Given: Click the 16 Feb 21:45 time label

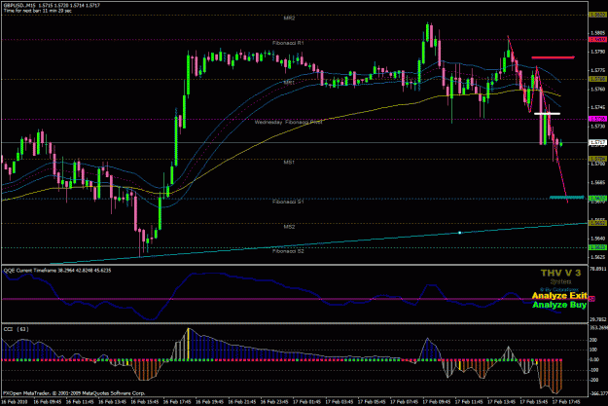Looking at the screenshot, I should pos(242,402).
